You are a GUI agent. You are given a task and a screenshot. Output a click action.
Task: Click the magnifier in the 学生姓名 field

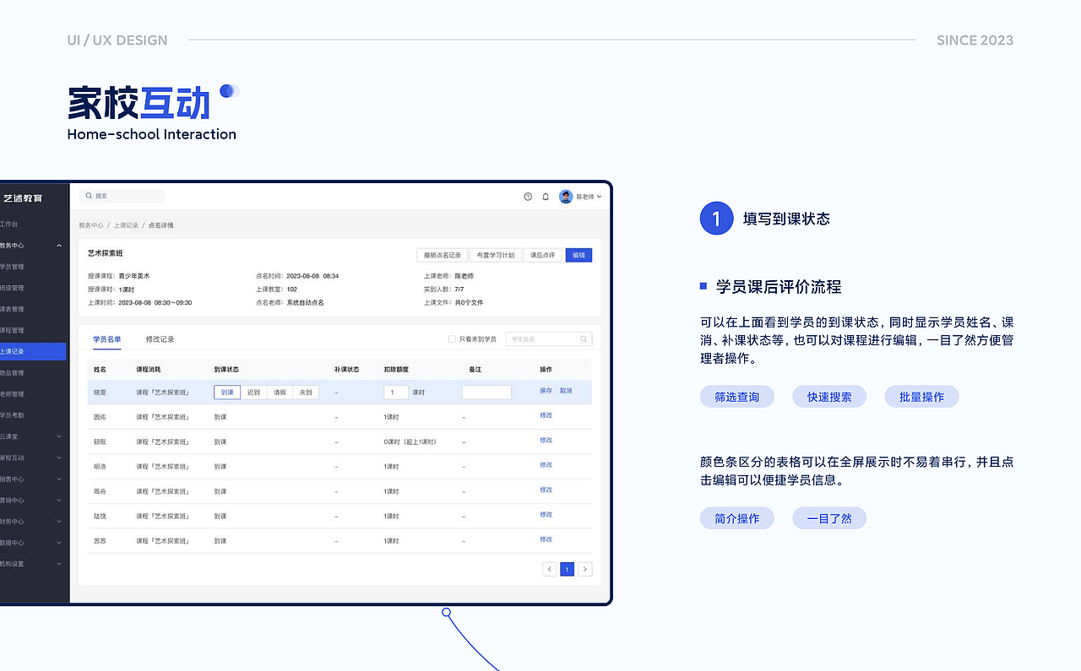(584, 339)
